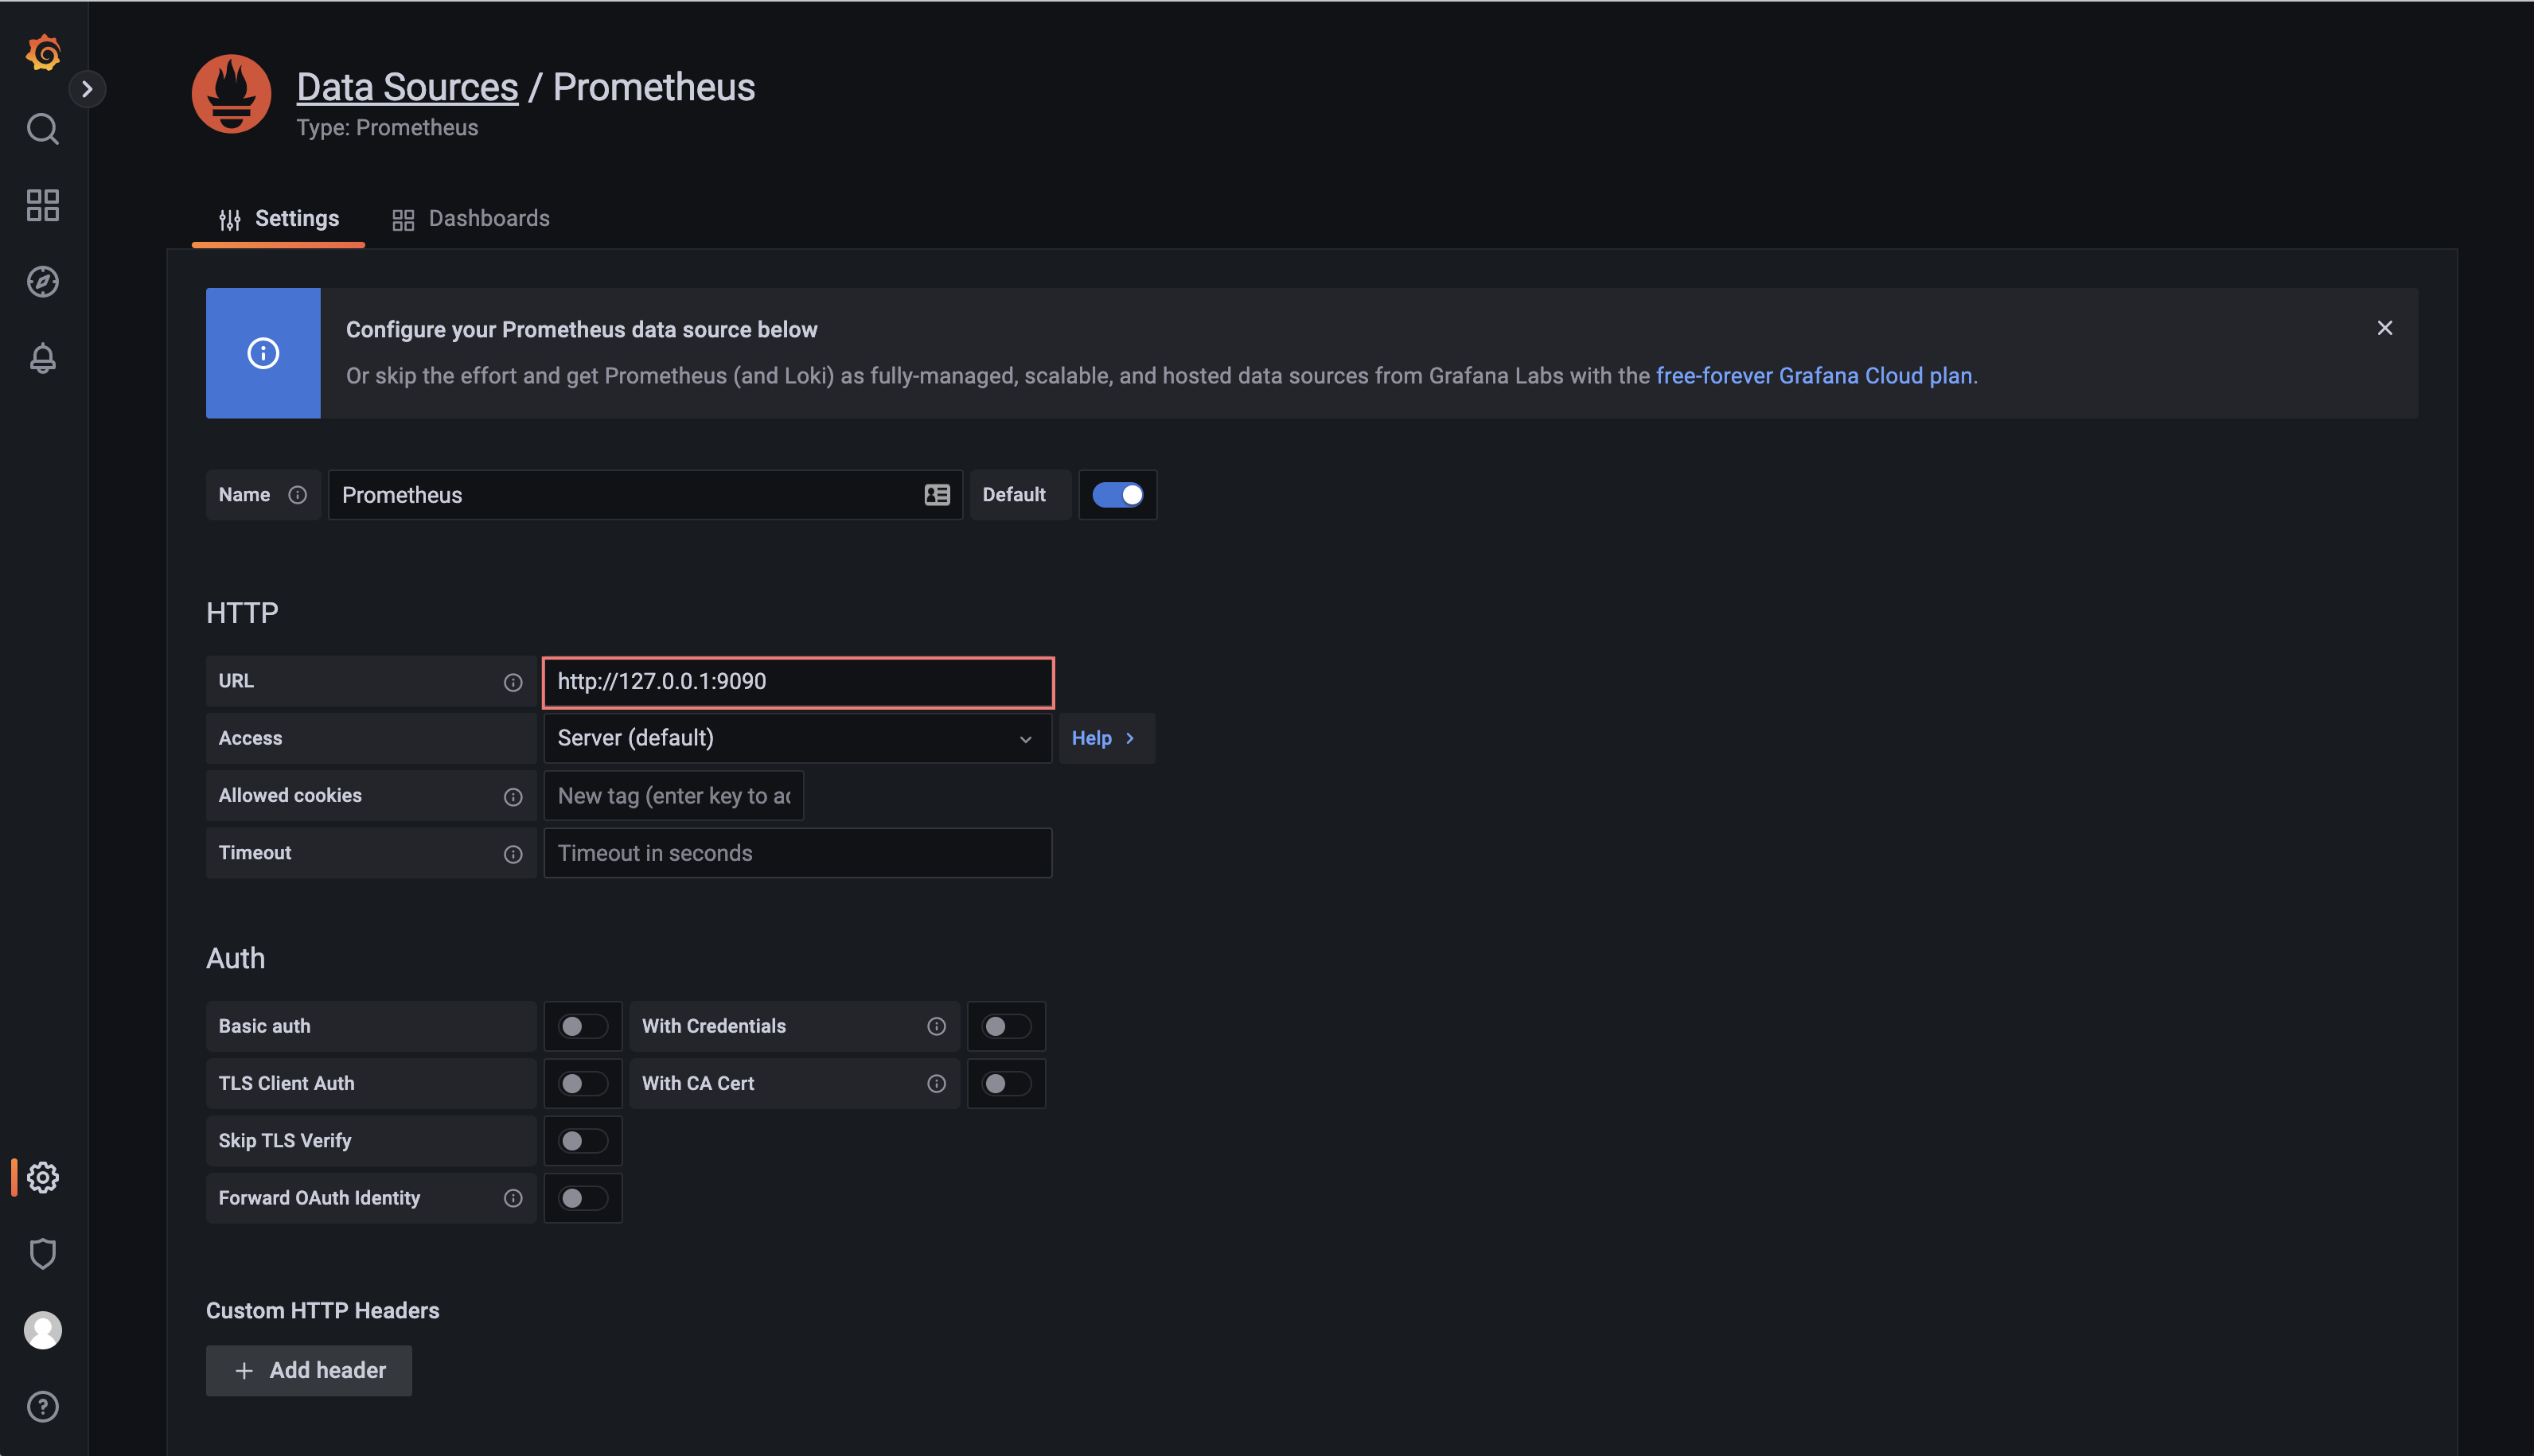Click the contact card icon in Name field
2534x1456 pixels.
point(937,495)
